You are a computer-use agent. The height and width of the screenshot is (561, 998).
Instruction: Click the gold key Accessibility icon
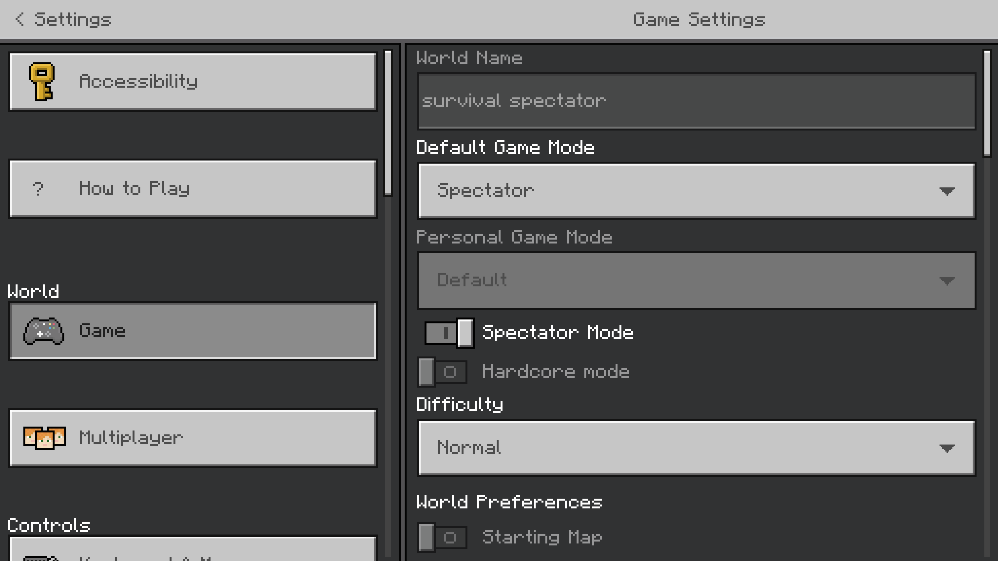[x=42, y=82]
